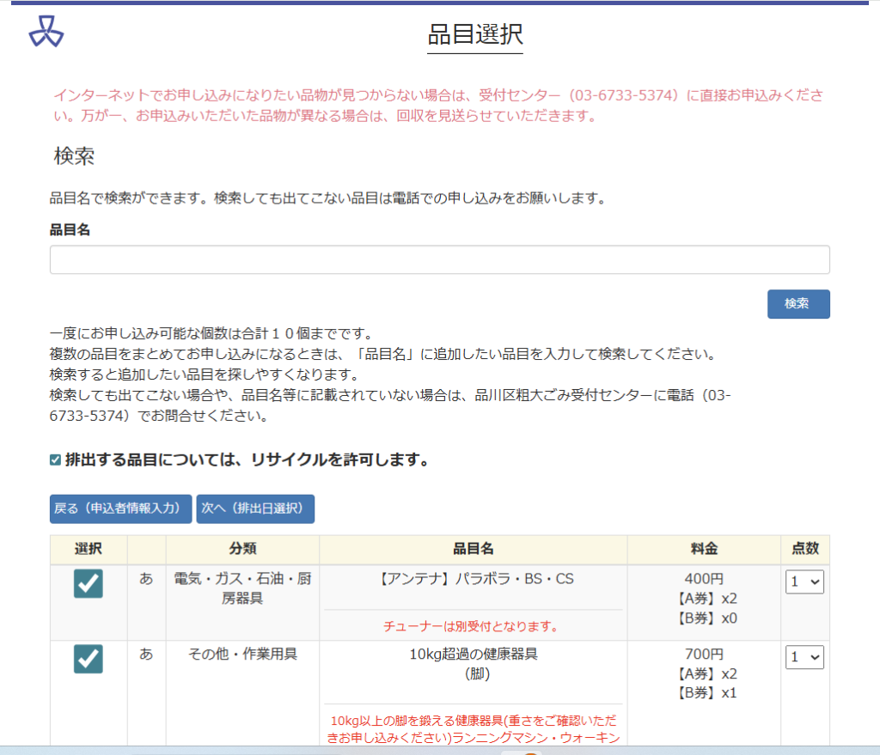The height and width of the screenshot is (755, 880).
Task: Click the 分類 column header
Action: [242, 549]
